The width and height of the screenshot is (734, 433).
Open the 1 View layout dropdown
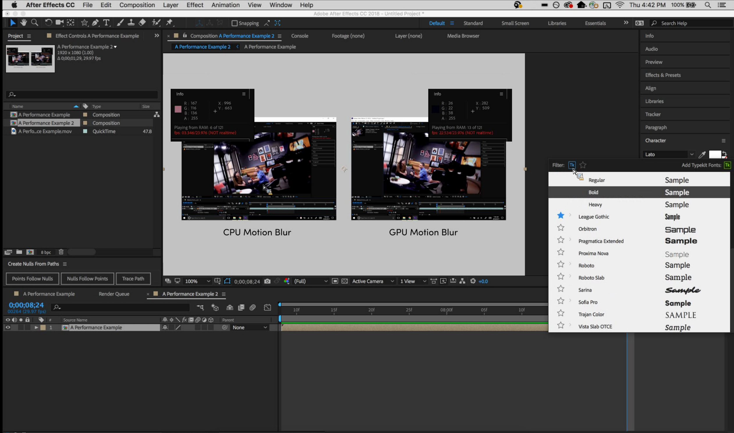413,281
